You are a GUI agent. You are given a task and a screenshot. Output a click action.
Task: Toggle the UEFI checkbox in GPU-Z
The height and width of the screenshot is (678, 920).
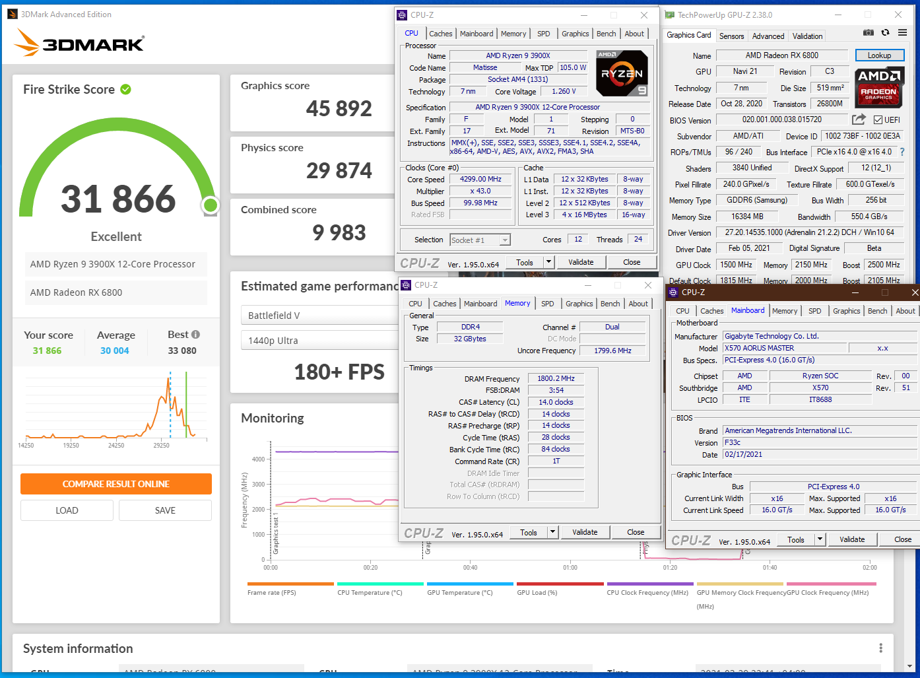tap(878, 120)
